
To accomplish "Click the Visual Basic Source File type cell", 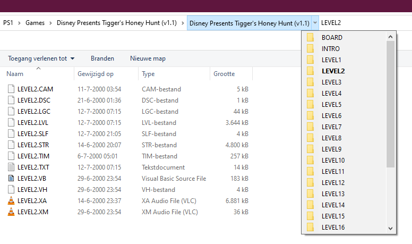I will [x=174, y=179].
